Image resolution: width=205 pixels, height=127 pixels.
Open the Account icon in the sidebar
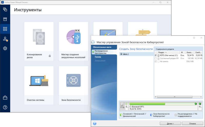point(5,39)
